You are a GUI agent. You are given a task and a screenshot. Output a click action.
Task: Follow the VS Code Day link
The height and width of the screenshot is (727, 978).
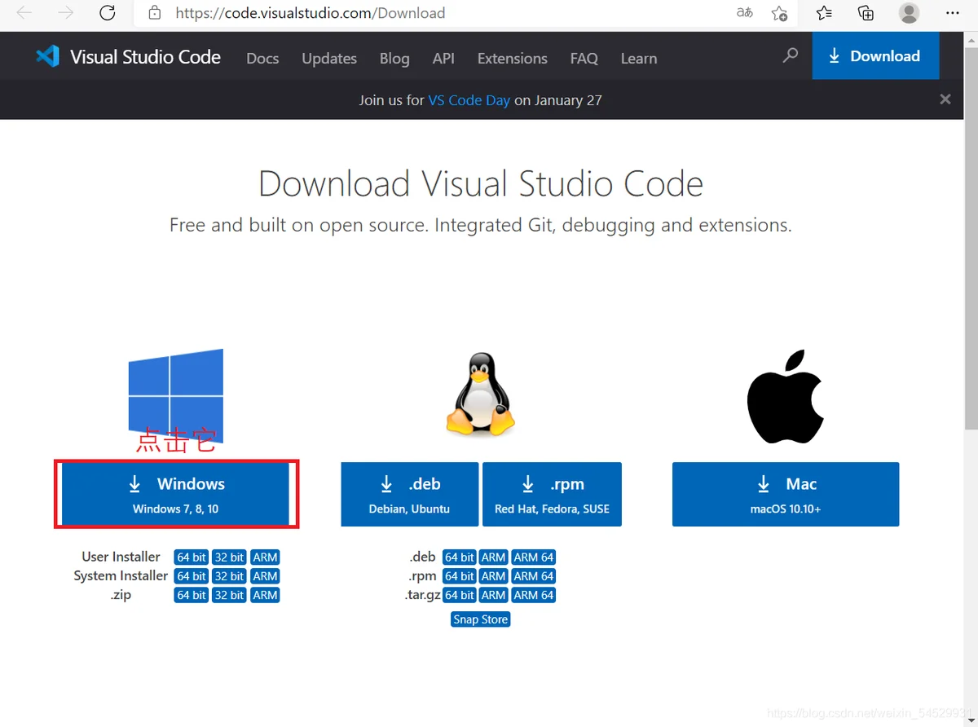[x=469, y=100]
